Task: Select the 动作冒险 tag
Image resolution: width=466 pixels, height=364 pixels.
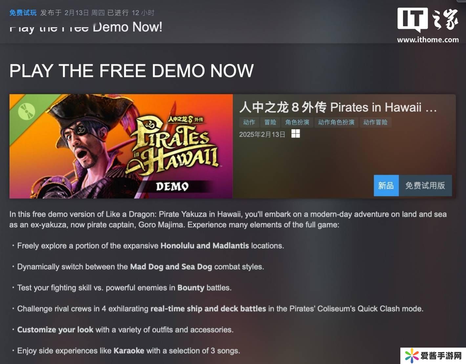Action: tap(375, 122)
